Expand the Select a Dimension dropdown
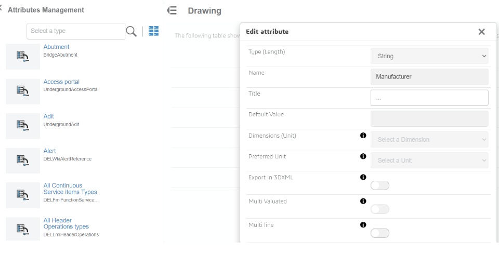 coord(429,139)
